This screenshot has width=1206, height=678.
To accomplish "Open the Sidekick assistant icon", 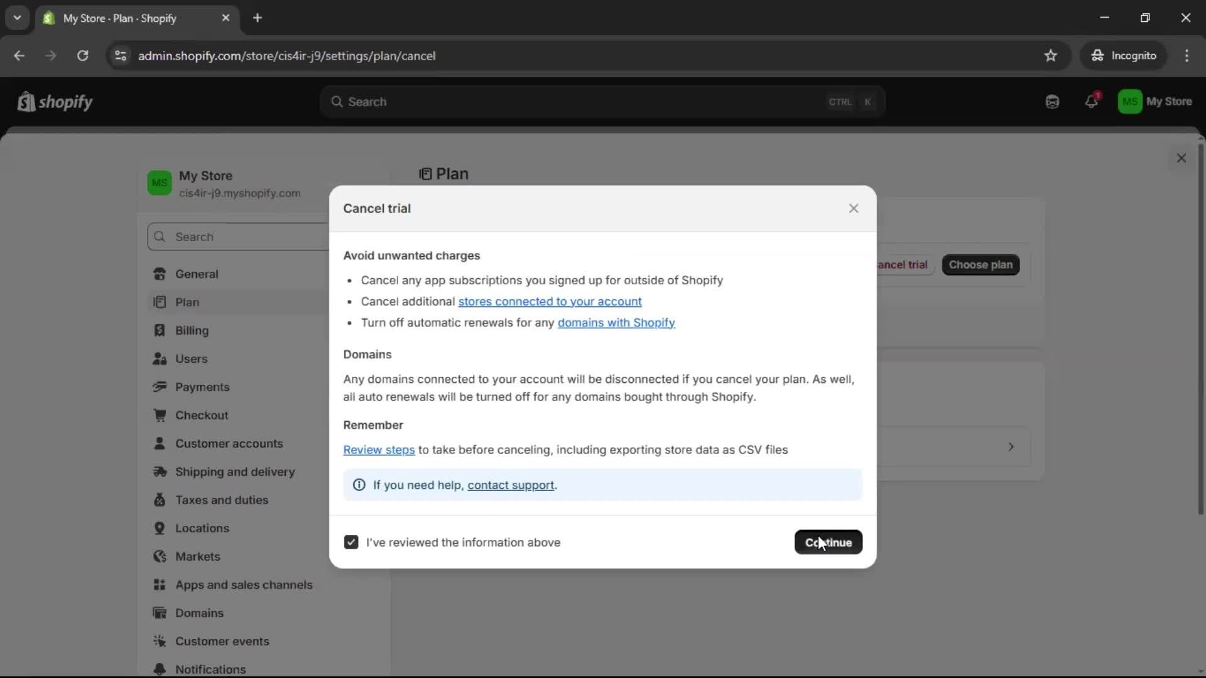I will (x=1052, y=102).
